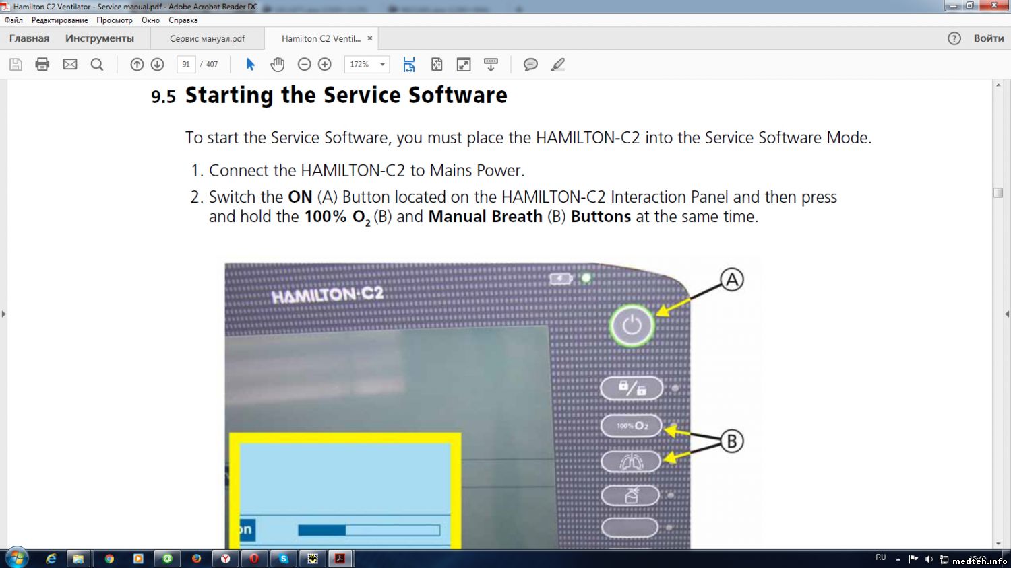Select the highlighter pen tool
The image size is (1011, 568).
click(557, 65)
